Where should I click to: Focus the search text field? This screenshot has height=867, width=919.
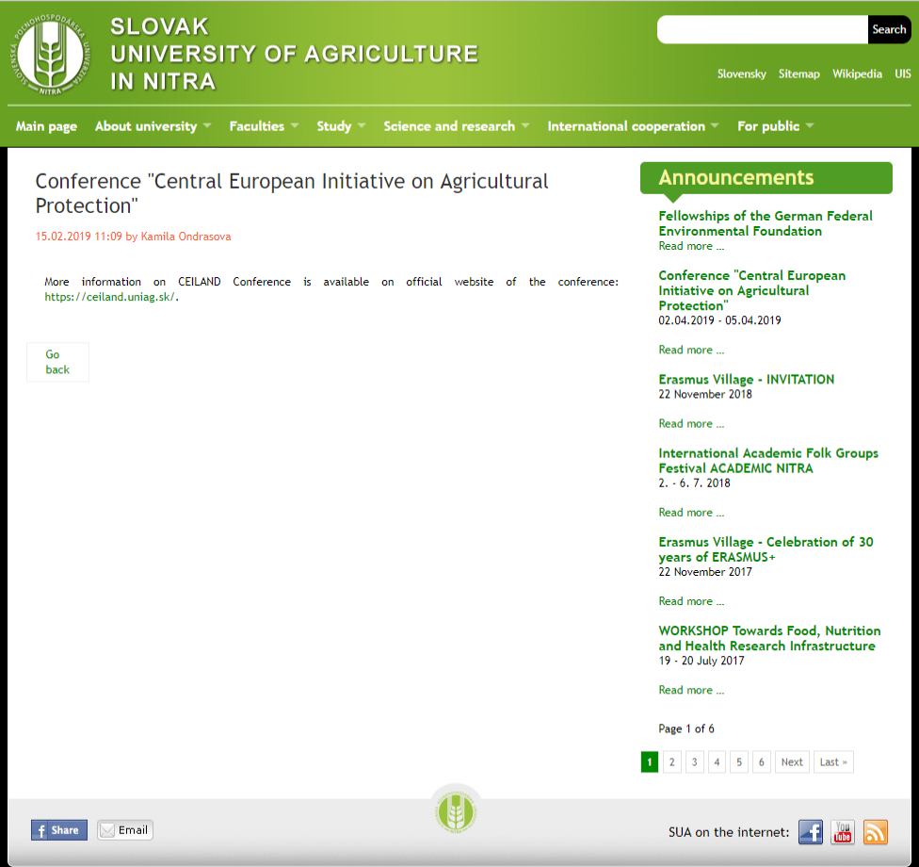tap(763, 29)
